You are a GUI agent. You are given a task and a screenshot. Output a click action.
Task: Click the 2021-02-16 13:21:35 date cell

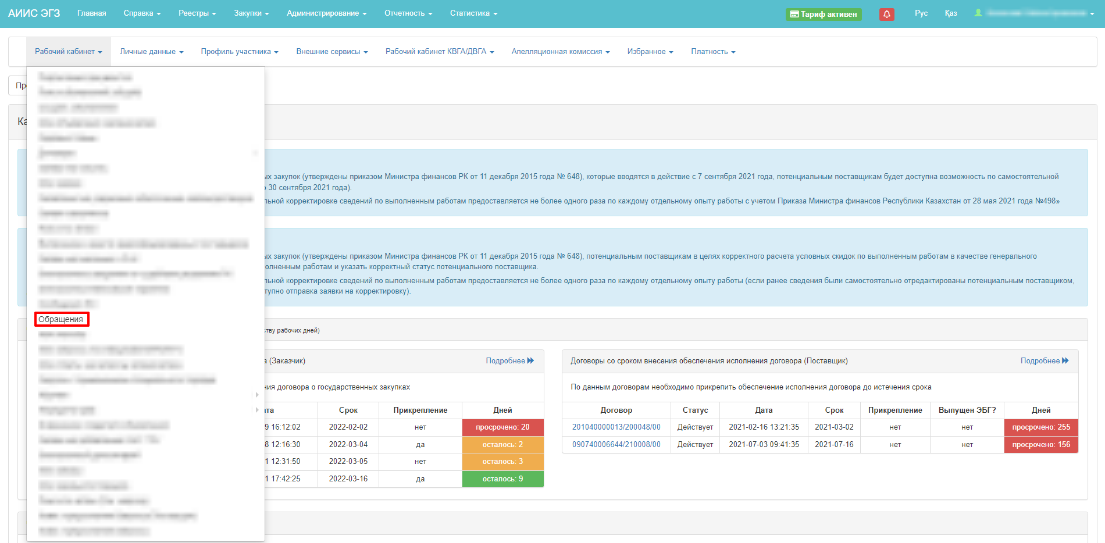coord(764,427)
